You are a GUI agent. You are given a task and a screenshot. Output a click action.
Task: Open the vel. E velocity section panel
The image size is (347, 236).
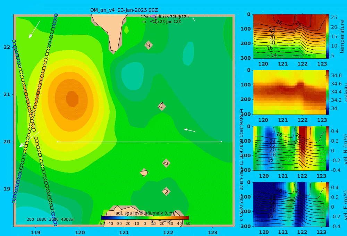tap(290, 204)
